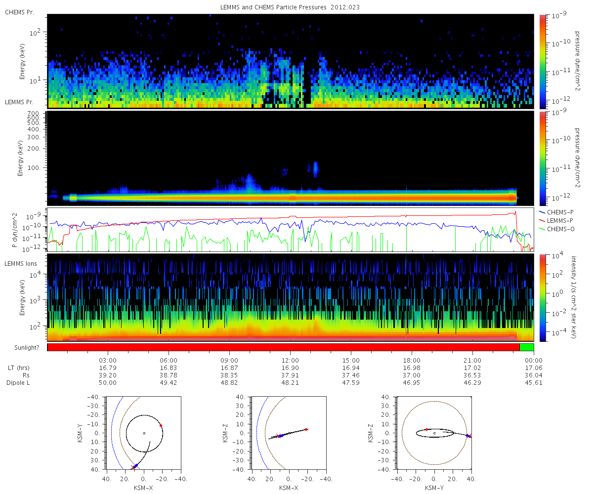Viewport: 593px width, 494px height.
Task: Click the LEMMS Ions intensity color bar
Action: [x=543, y=297]
